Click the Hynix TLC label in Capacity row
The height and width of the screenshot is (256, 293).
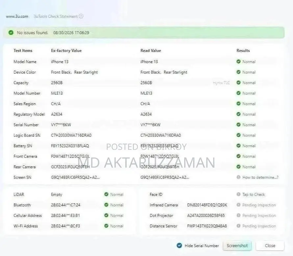click(221, 83)
